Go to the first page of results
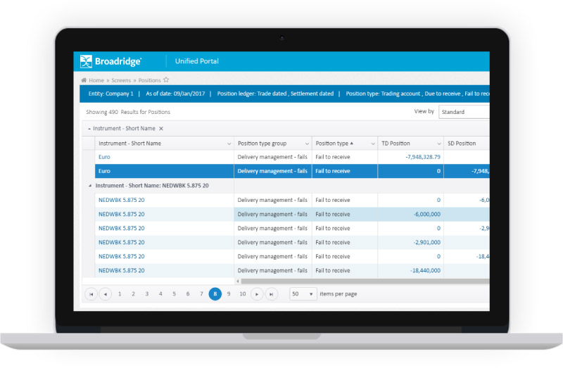This screenshot has height=368, width=563. [x=91, y=294]
